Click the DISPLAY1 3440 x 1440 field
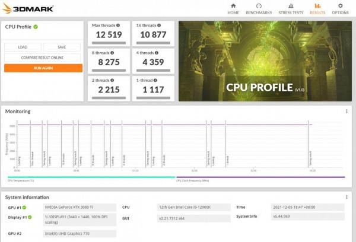 (x=80, y=219)
